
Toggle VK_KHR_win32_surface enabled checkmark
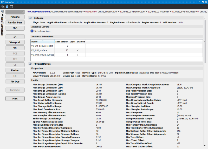click(x=77, y=55)
